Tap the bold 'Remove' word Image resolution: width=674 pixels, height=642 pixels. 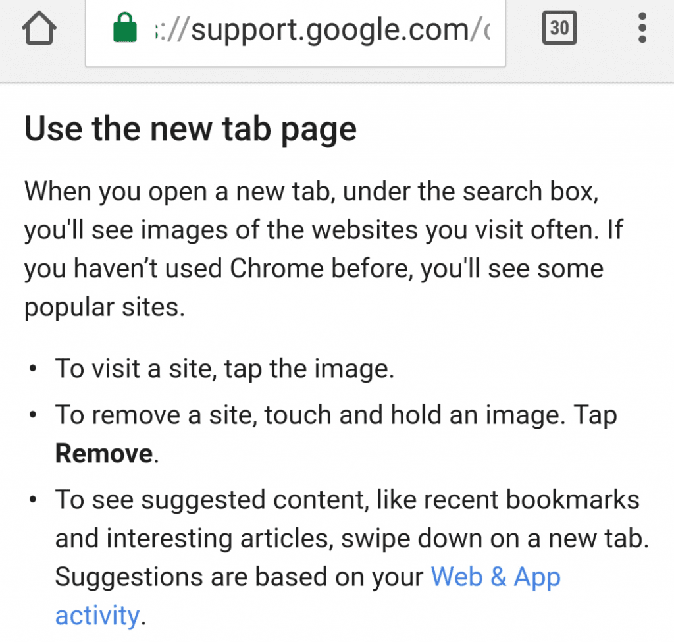[105, 453]
